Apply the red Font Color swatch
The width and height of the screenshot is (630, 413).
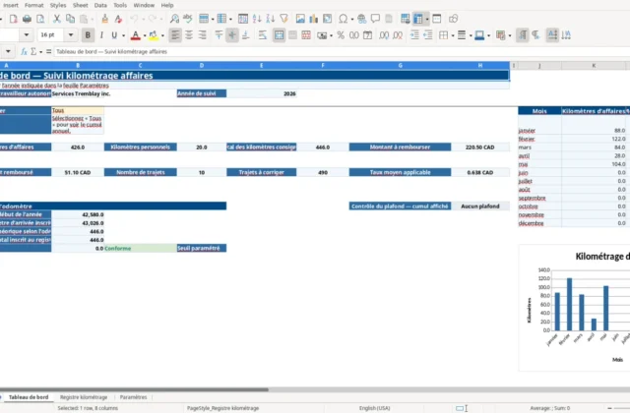136,35
